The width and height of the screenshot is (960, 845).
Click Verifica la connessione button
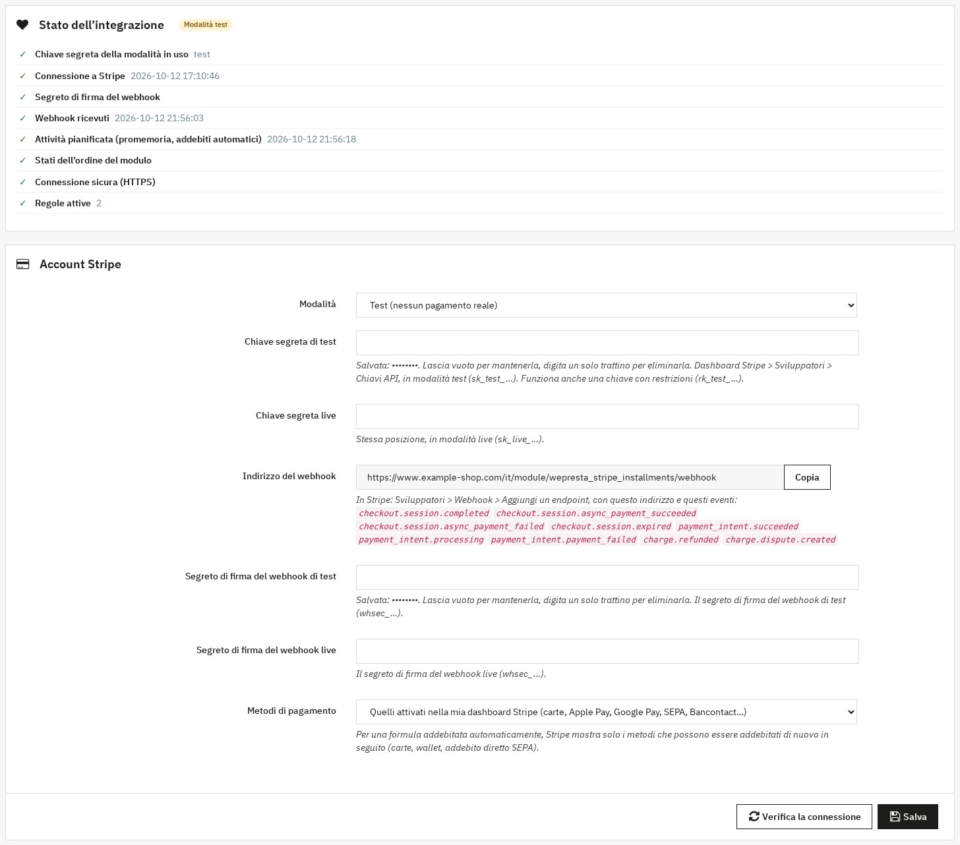pyautogui.click(x=804, y=817)
